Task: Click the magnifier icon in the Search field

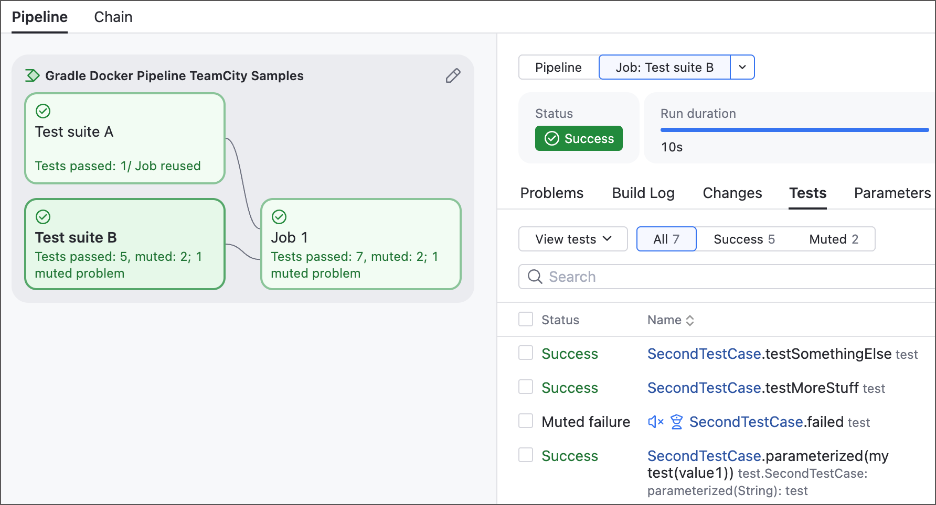Action: click(535, 277)
